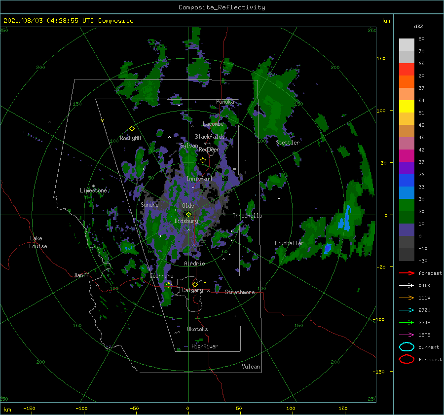Click the Sylvan label
Screen dimensions: 444x415
click(x=189, y=146)
